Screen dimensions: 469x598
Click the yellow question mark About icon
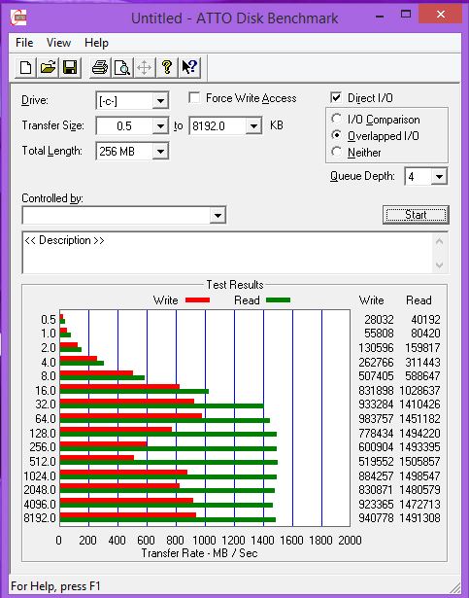pos(167,68)
